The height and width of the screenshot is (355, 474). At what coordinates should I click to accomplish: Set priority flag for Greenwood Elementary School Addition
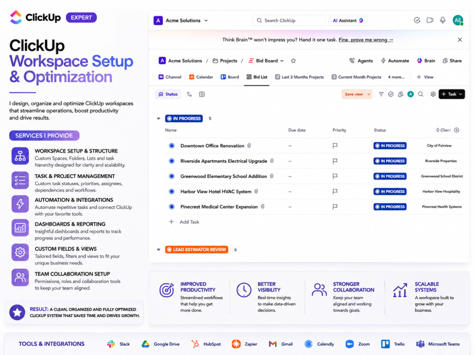point(335,176)
